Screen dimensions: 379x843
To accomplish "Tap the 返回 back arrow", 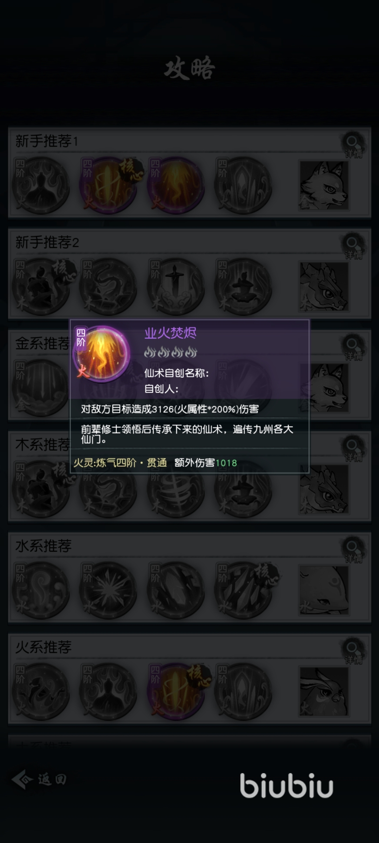I will pyautogui.click(x=39, y=779).
